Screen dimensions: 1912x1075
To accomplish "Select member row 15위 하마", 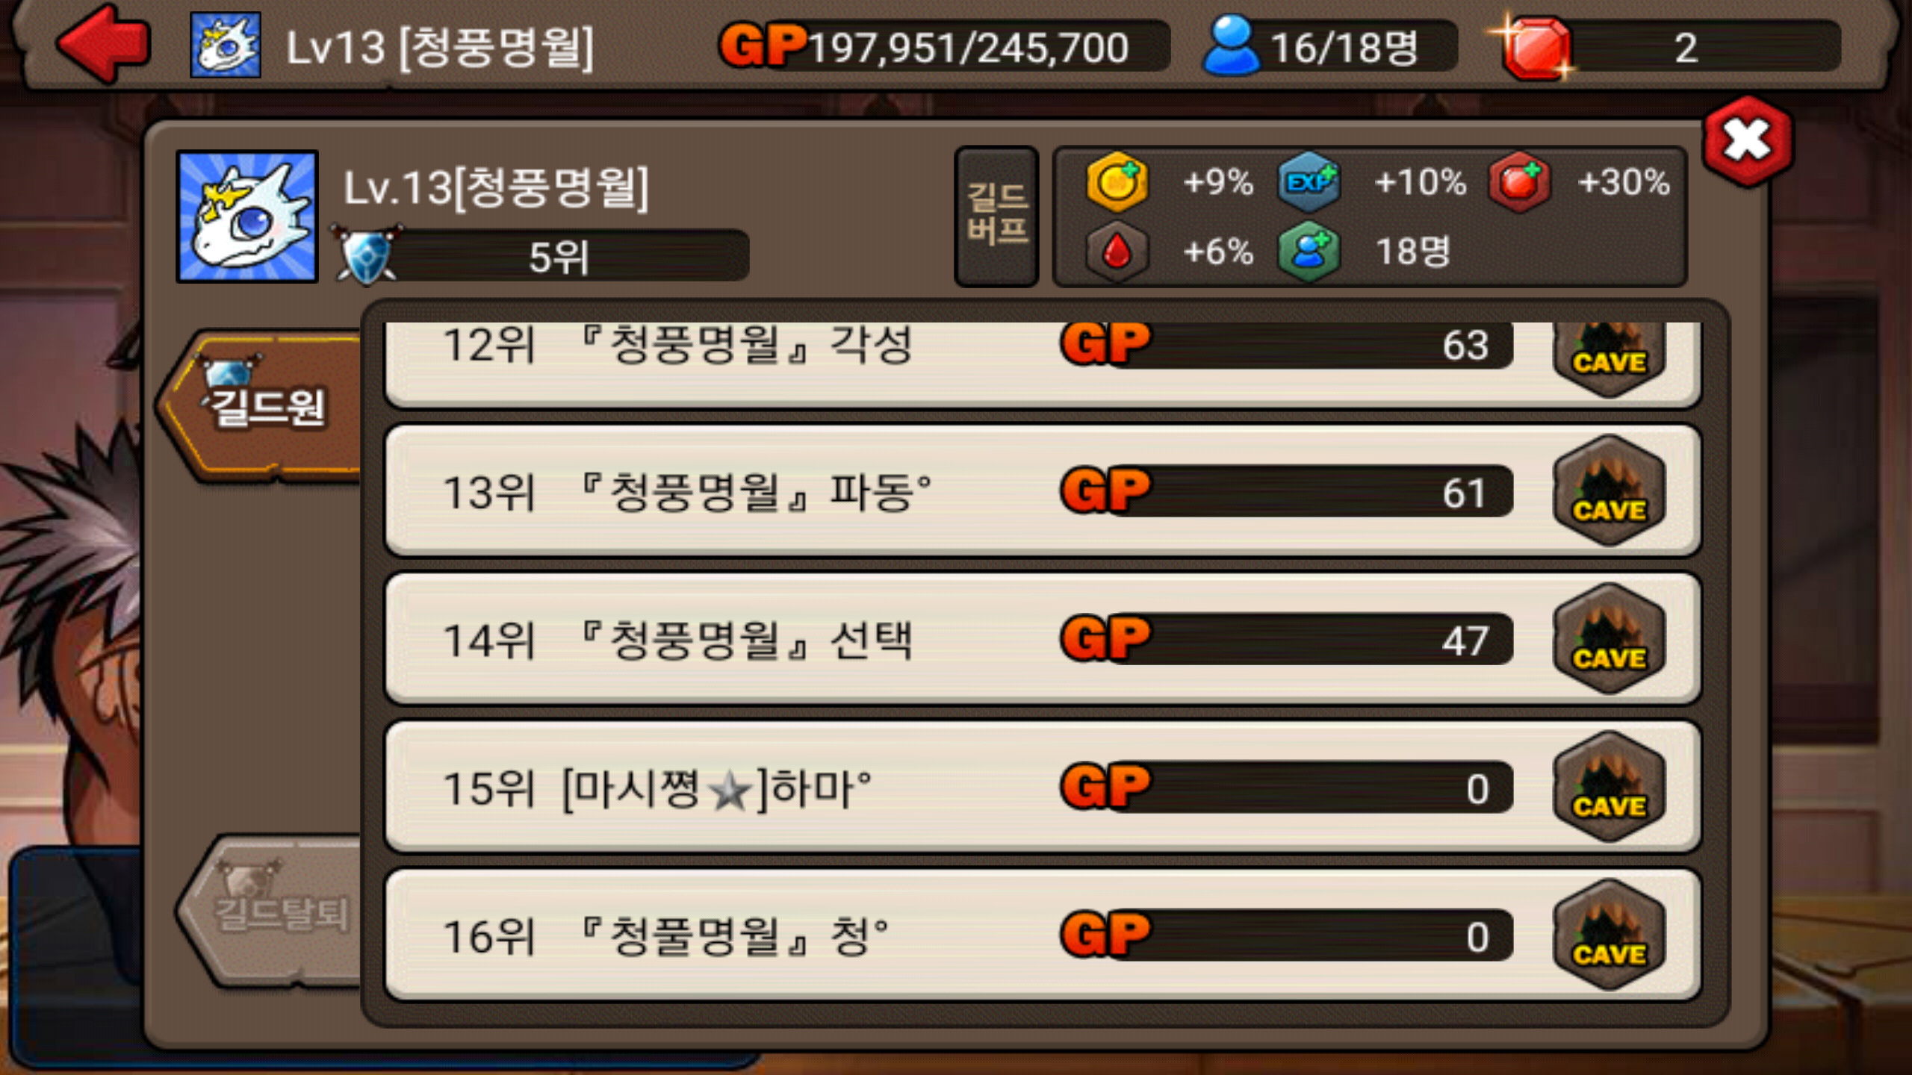I will (x=1043, y=787).
